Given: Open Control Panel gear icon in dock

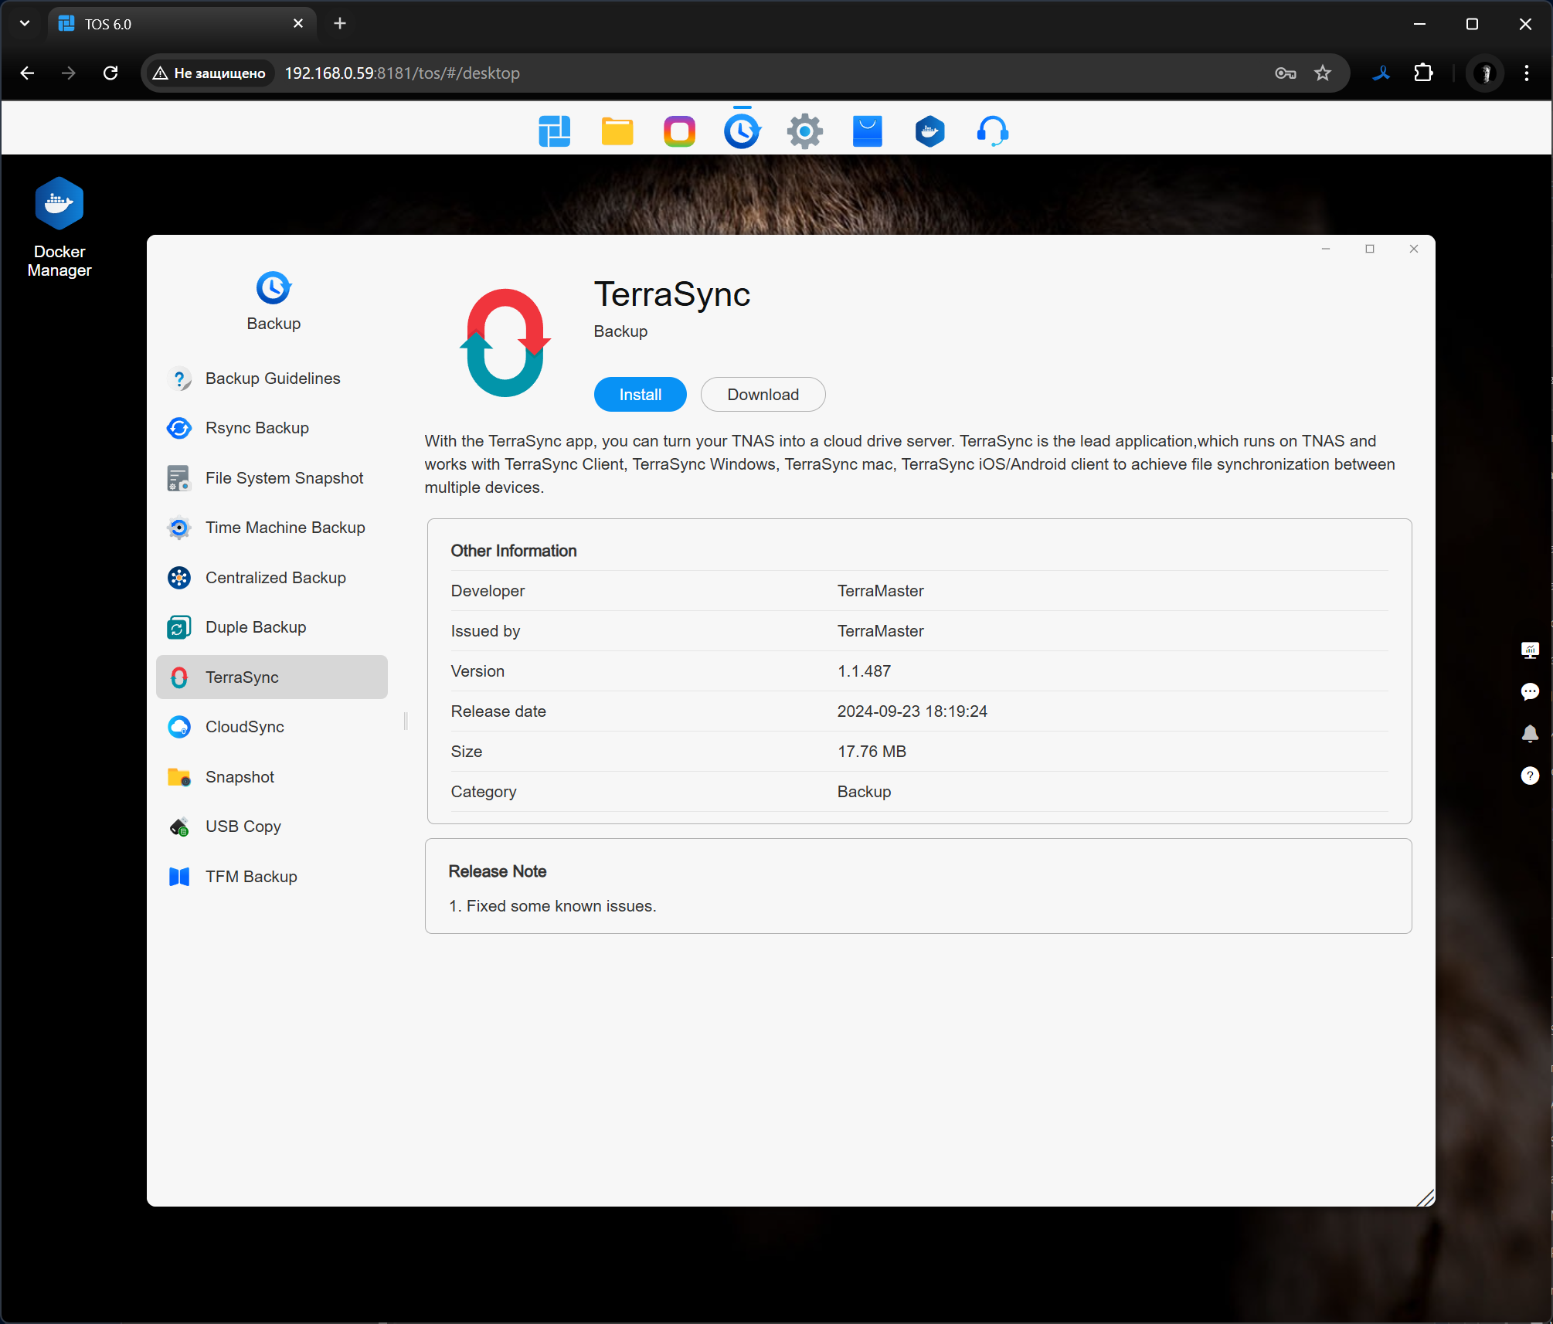Looking at the screenshot, I should coord(804,132).
